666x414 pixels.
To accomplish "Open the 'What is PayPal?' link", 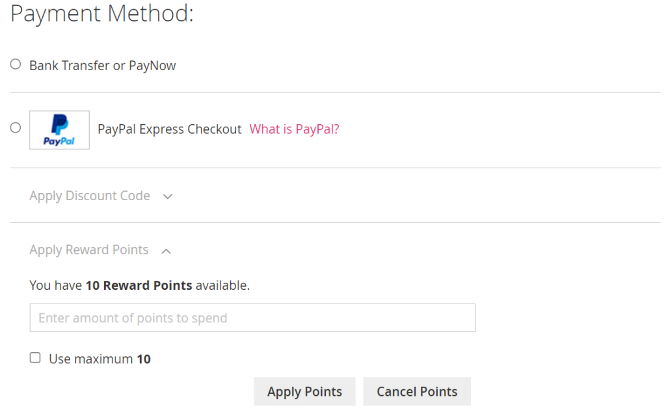I will [x=294, y=129].
